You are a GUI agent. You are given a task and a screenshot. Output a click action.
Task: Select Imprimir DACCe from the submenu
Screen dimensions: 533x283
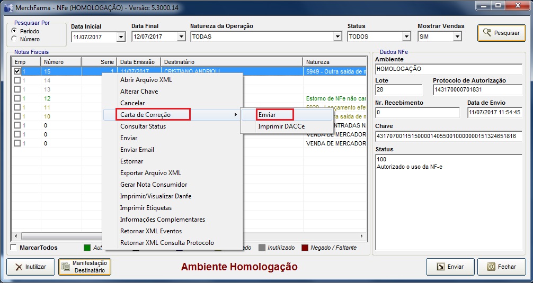pos(281,126)
